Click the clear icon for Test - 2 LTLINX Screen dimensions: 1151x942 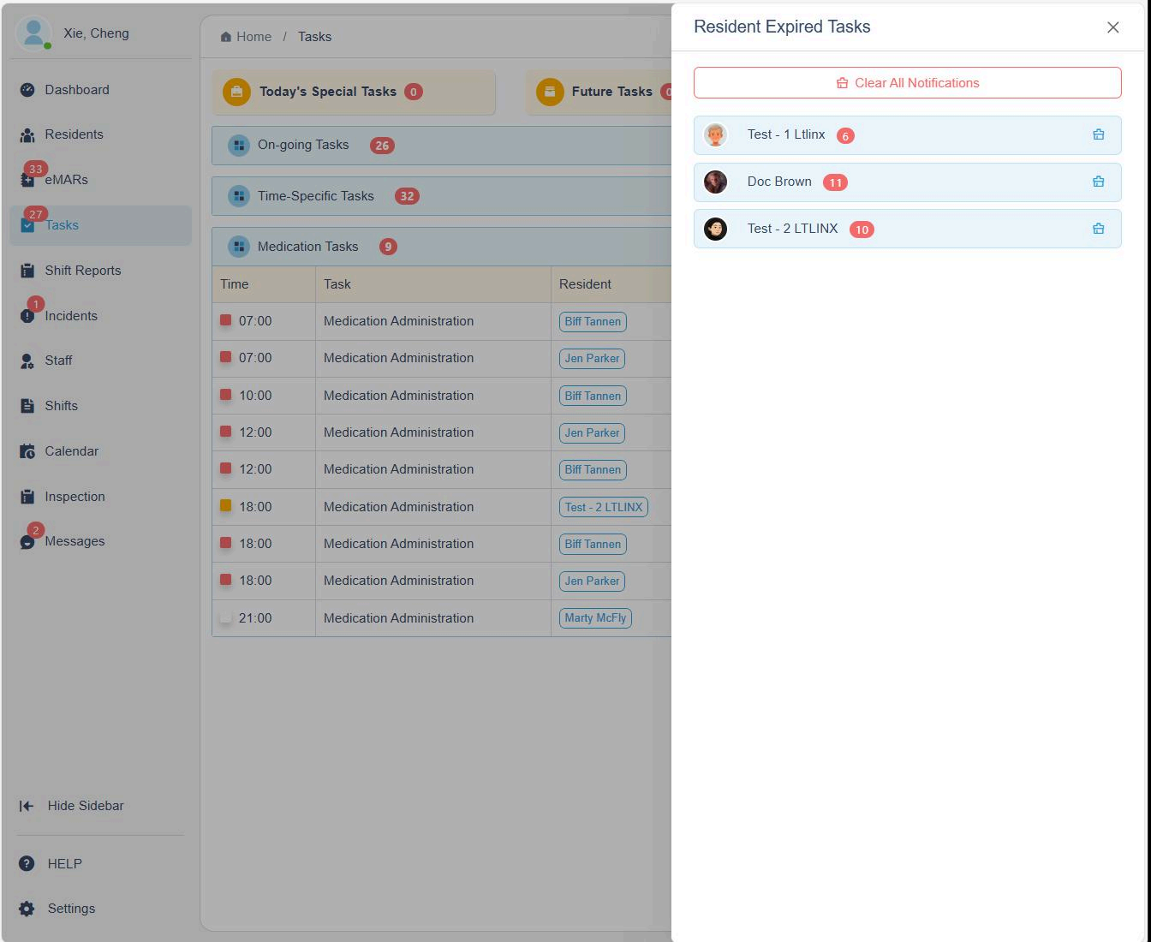point(1098,229)
